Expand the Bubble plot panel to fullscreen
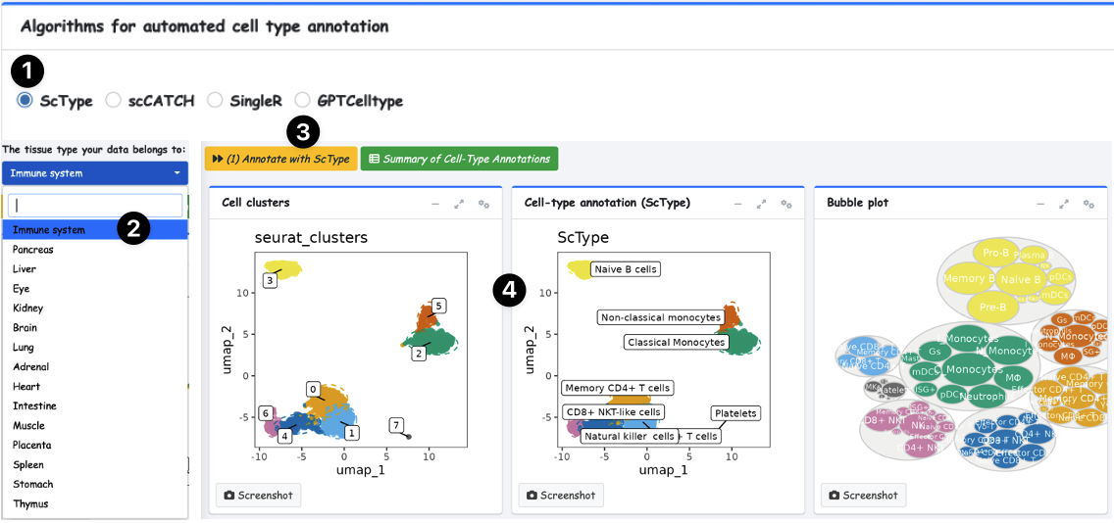The width and height of the screenshot is (1114, 523). (x=1064, y=204)
